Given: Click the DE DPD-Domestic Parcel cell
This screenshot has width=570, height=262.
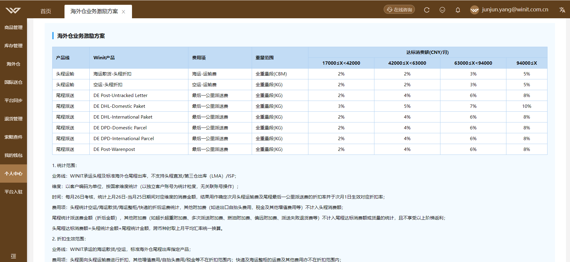Looking at the screenshot, I should [139, 128].
